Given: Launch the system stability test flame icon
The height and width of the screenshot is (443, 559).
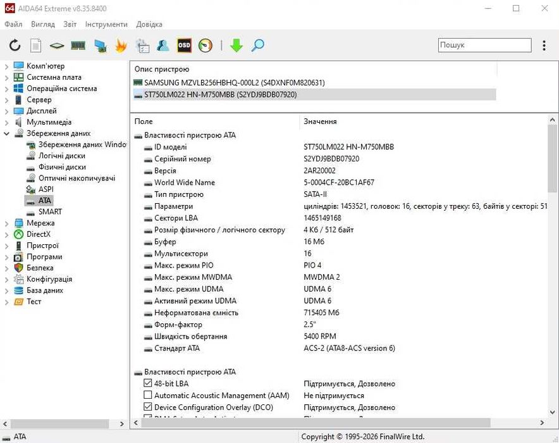Looking at the screenshot, I should [x=121, y=46].
